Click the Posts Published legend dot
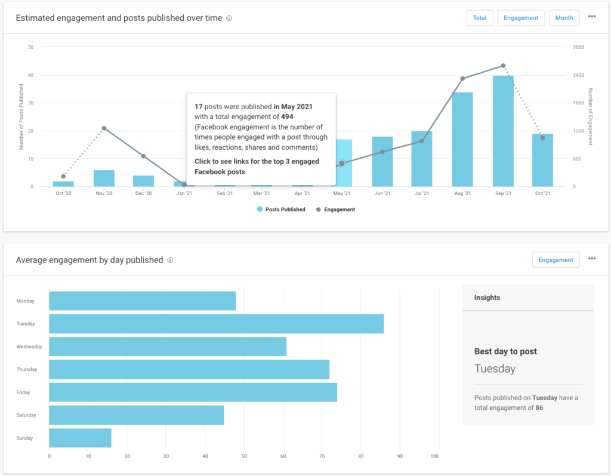The height and width of the screenshot is (476, 611). pyautogui.click(x=259, y=209)
